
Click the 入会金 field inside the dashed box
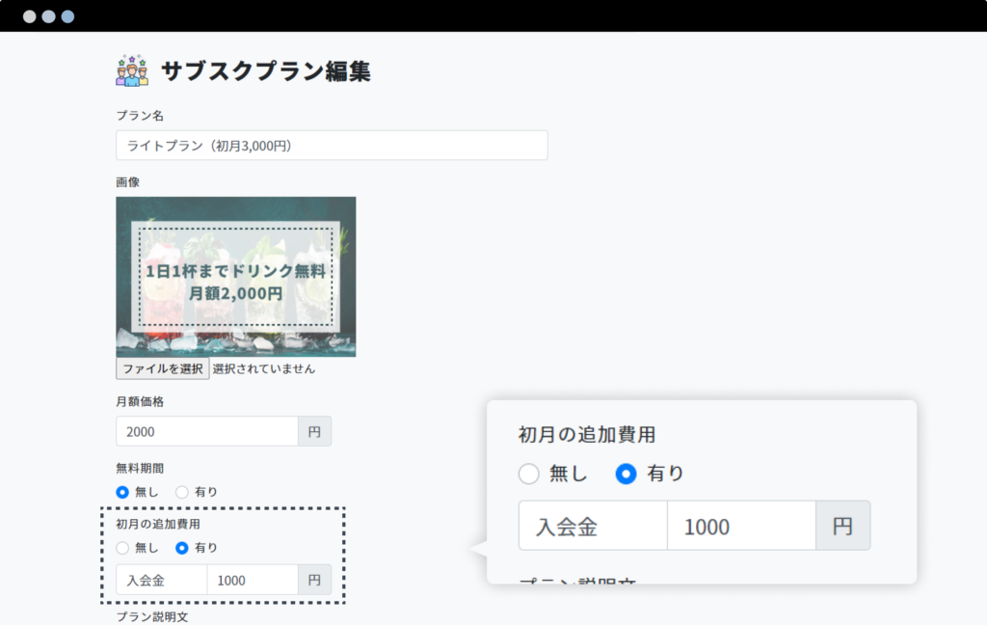(161, 580)
